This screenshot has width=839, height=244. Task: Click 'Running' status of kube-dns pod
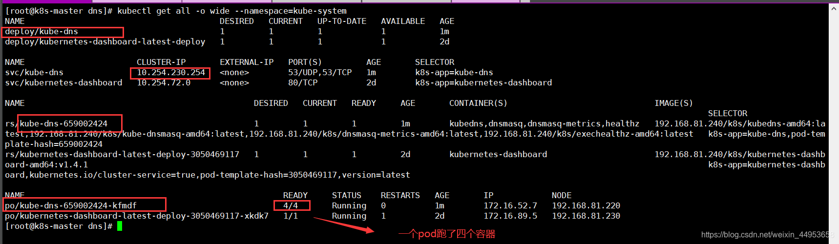pos(349,205)
